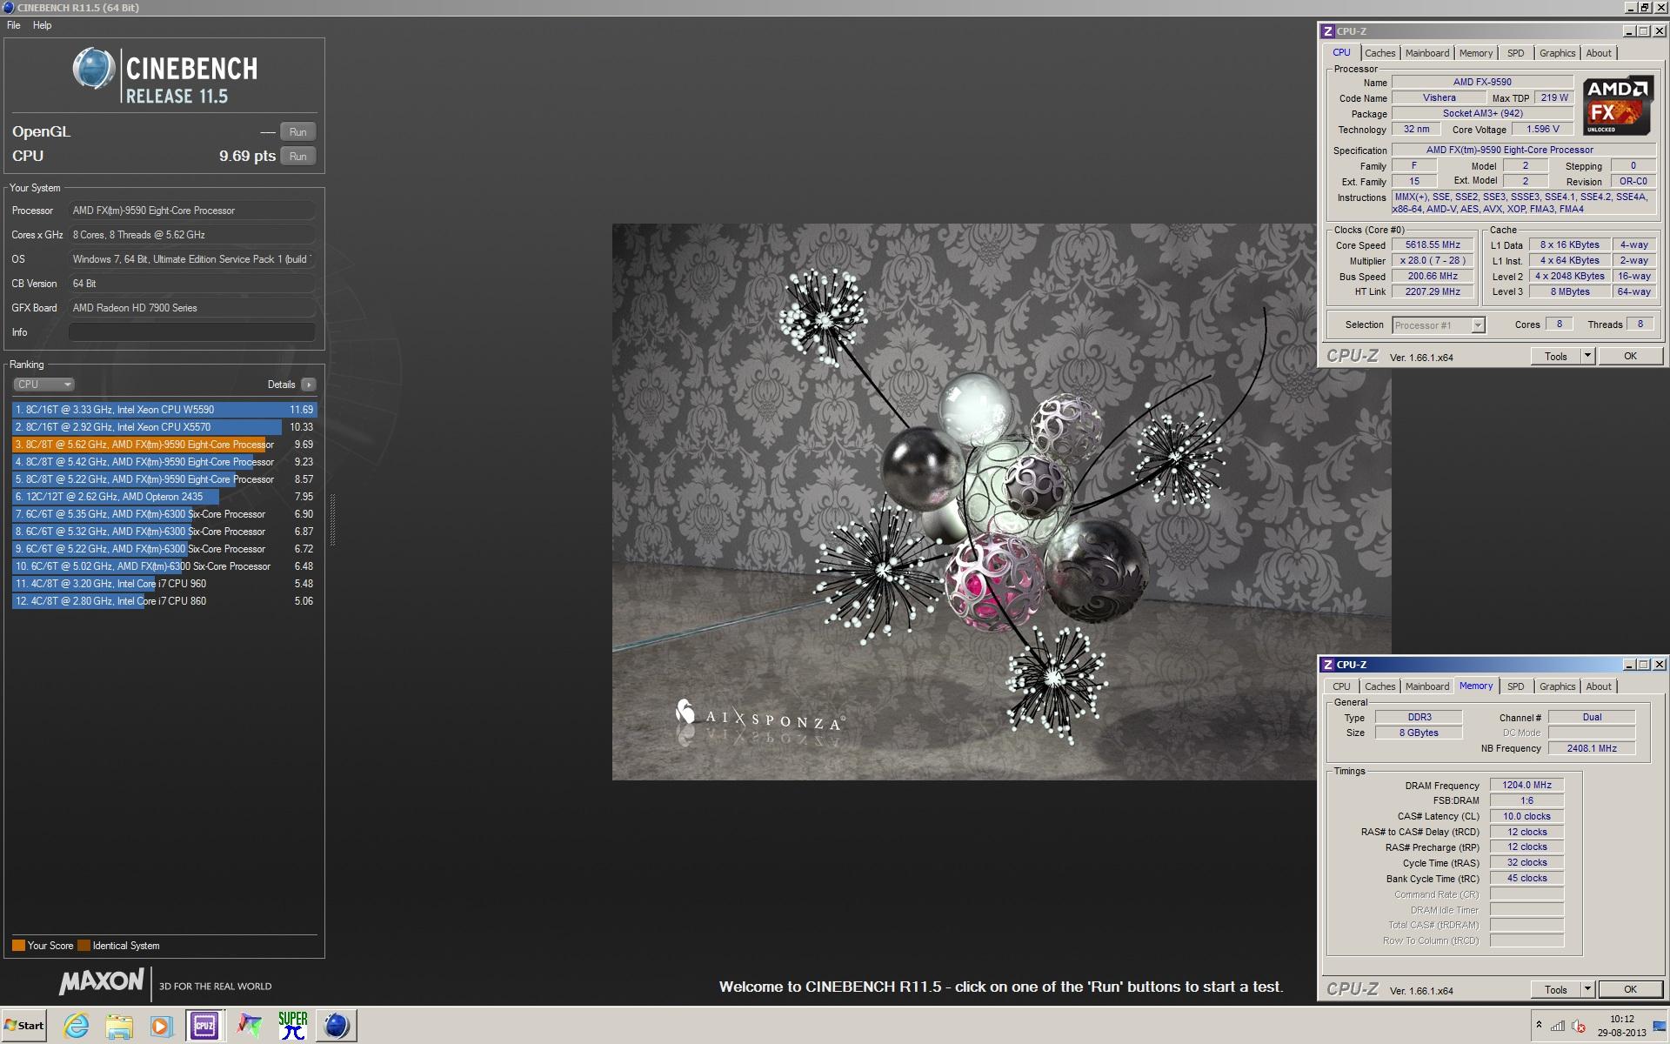Click the Info text field
The image size is (1670, 1044).
click(x=191, y=332)
